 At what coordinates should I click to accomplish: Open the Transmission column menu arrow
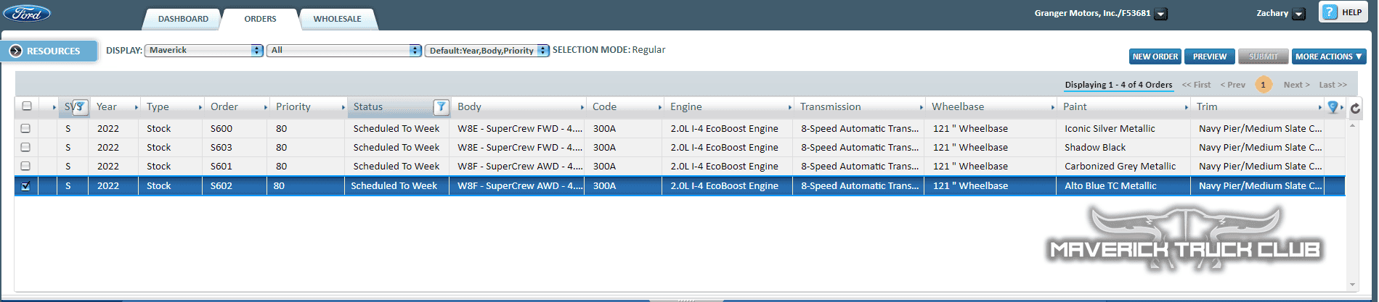click(922, 107)
